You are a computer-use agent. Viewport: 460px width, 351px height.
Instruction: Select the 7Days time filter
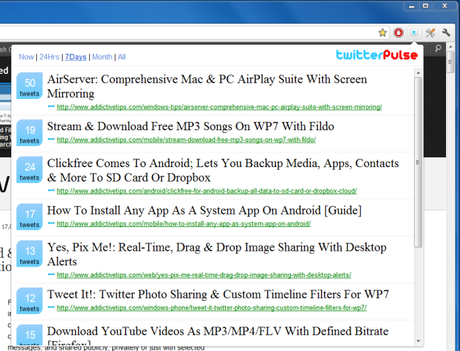(x=76, y=57)
